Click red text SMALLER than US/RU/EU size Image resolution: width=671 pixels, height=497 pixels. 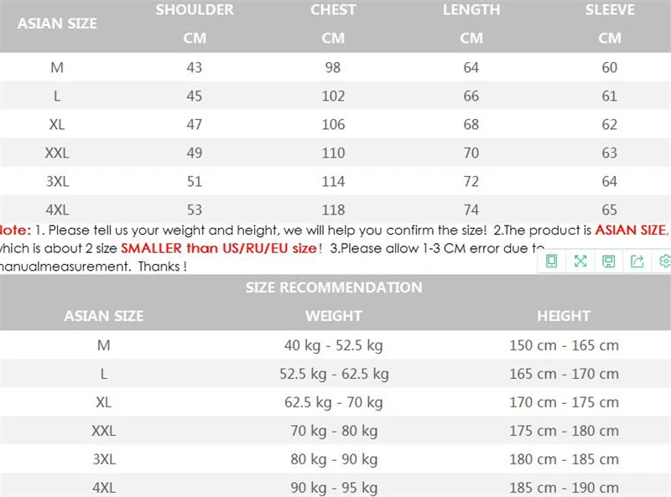[219, 248]
